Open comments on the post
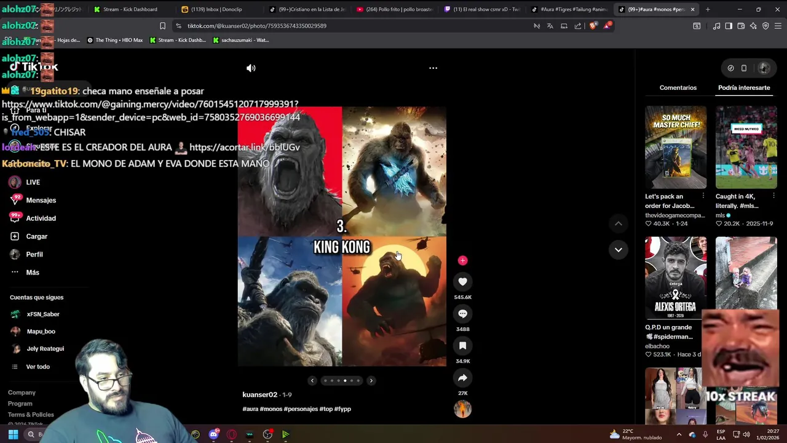The image size is (787, 443). 463,314
